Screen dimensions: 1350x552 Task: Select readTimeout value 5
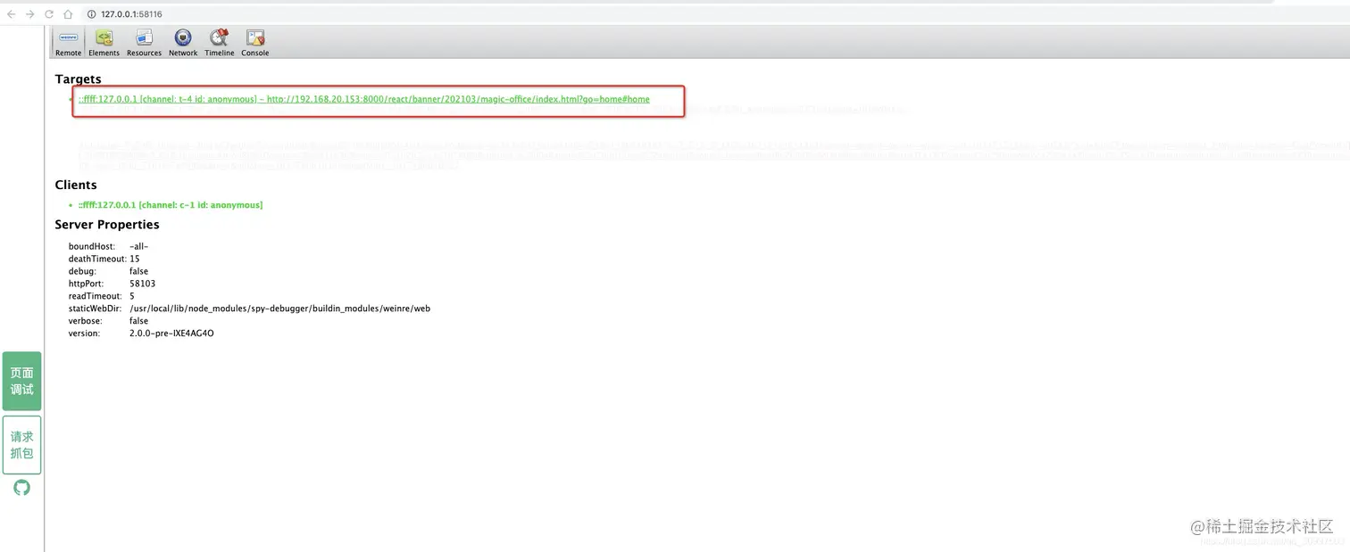coord(132,296)
